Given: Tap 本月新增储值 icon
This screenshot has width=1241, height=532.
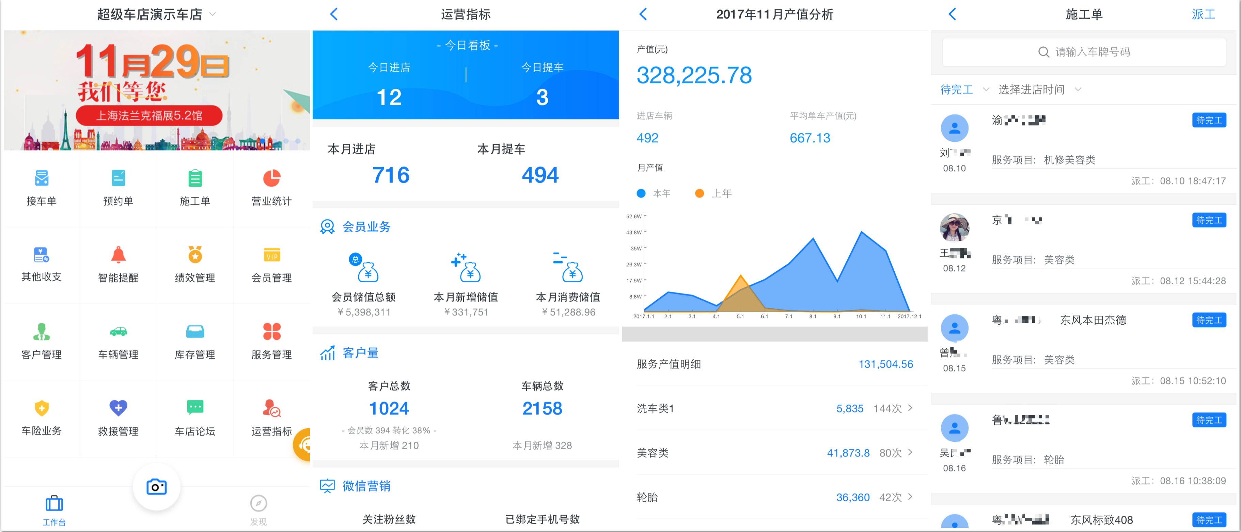Looking at the screenshot, I should [x=466, y=268].
